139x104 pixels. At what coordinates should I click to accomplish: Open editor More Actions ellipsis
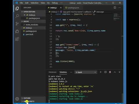coord(120,8)
